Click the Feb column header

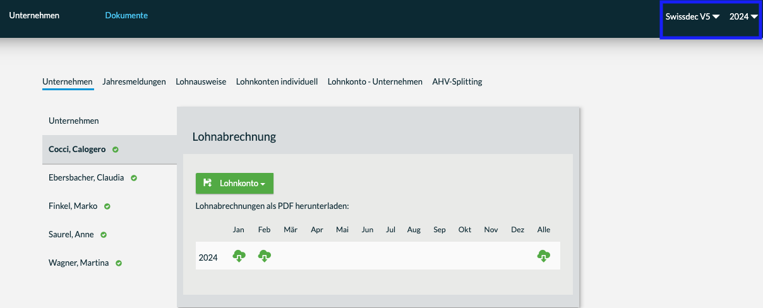[x=264, y=230]
